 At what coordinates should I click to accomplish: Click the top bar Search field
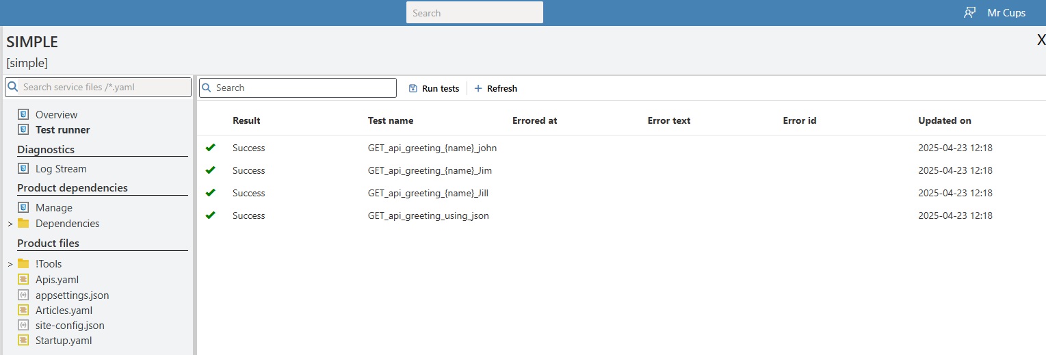point(474,12)
